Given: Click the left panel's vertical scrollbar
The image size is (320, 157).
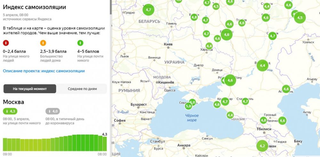Looking at the screenshot, I should pyautogui.click(x=110, y=7).
